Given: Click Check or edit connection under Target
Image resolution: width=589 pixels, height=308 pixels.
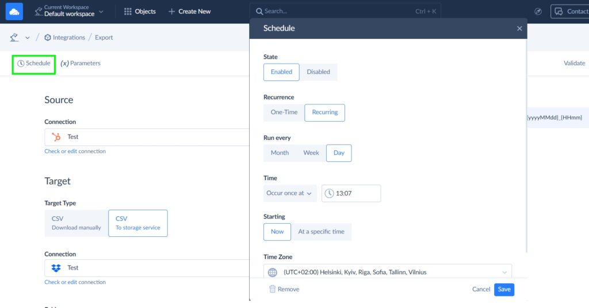Looking at the screenshot, I should coord(75,282).
